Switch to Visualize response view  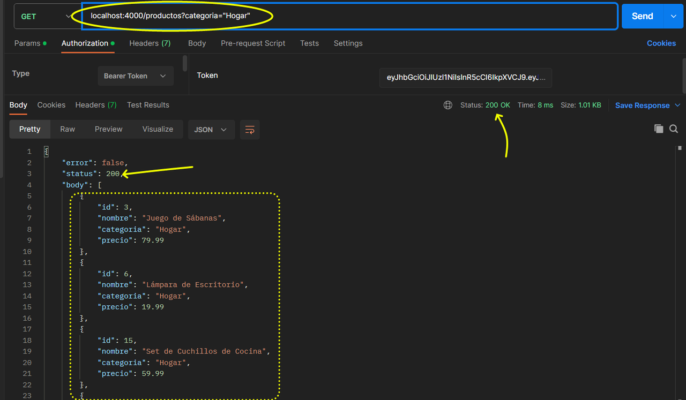click(x=158, y=129)
